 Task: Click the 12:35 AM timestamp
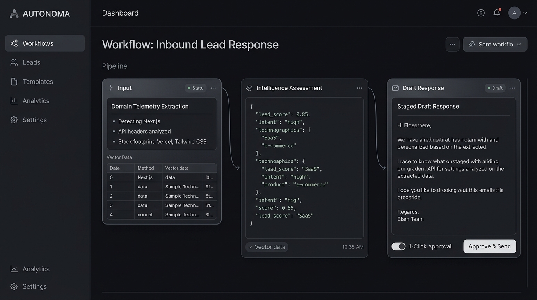click(353, 247)
